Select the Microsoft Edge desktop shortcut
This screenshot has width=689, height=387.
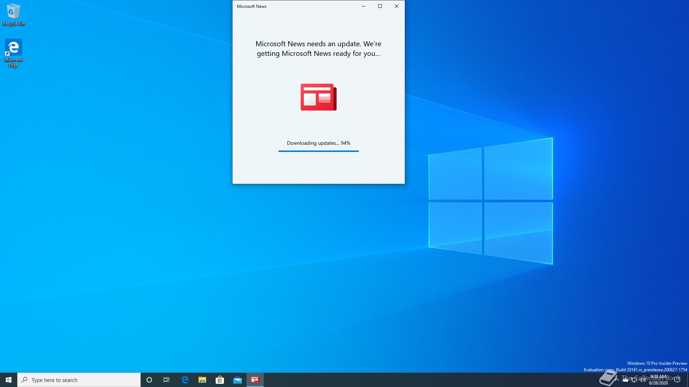click(x=13, y=53)
